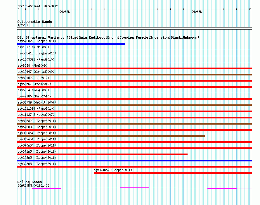Screen dimensions: 260x205
Task: Select nsv546830 (Cooper2011) label
Action: (37, 127)
